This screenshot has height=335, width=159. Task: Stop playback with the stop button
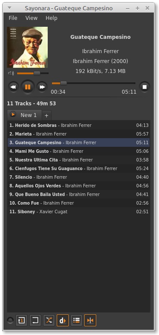click(x=144, y=87)
